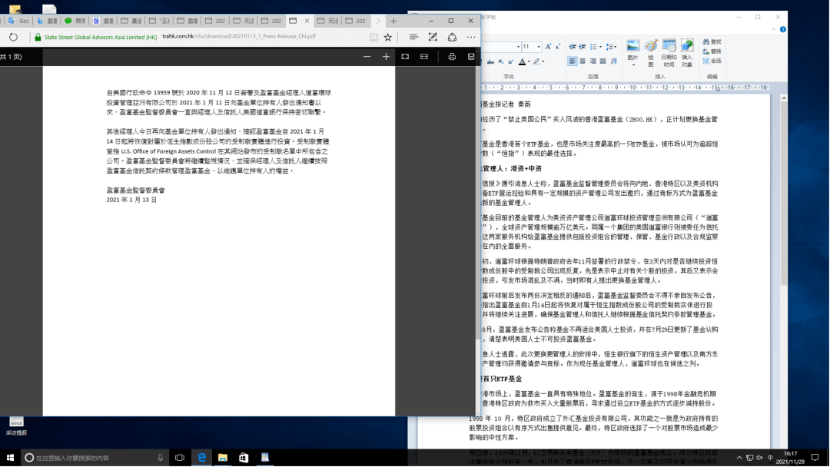The width and height of the screenshot is (830, 467).
Task: Open highlight color dropdown arrow
Action: point(543,62)
